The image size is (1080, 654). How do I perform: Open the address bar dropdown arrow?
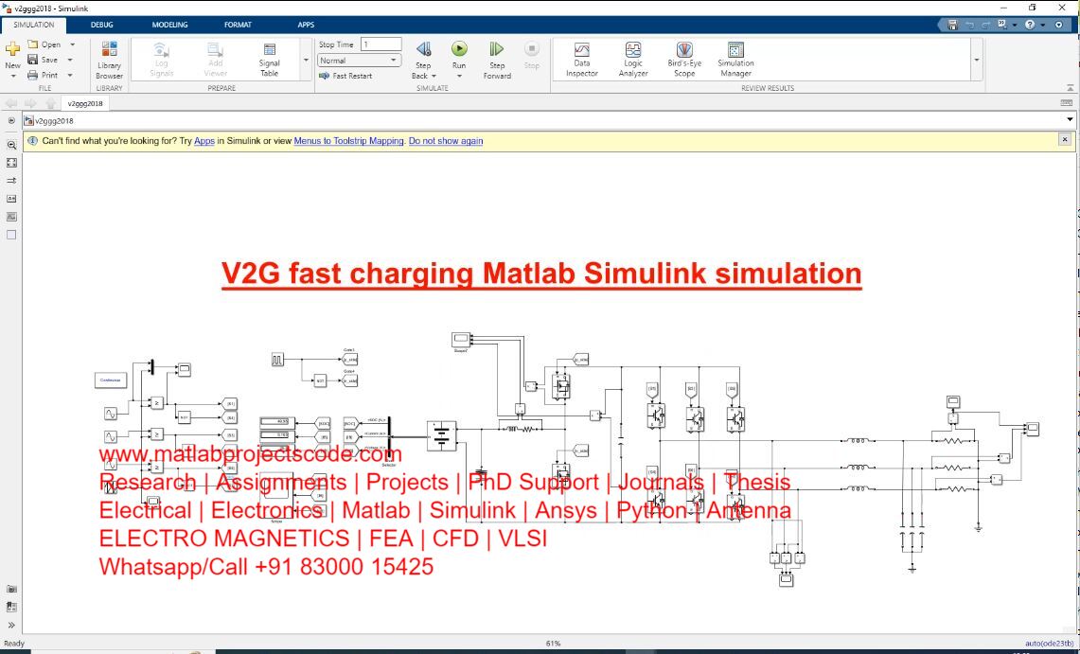pos(1070,120)
